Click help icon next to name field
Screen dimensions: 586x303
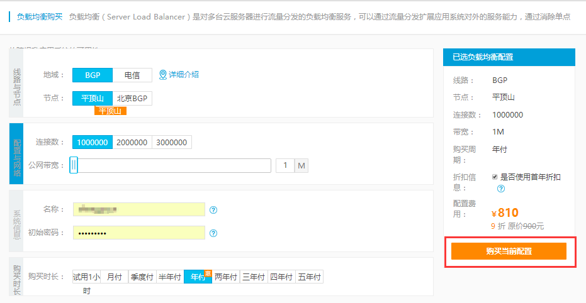(213, 210)
